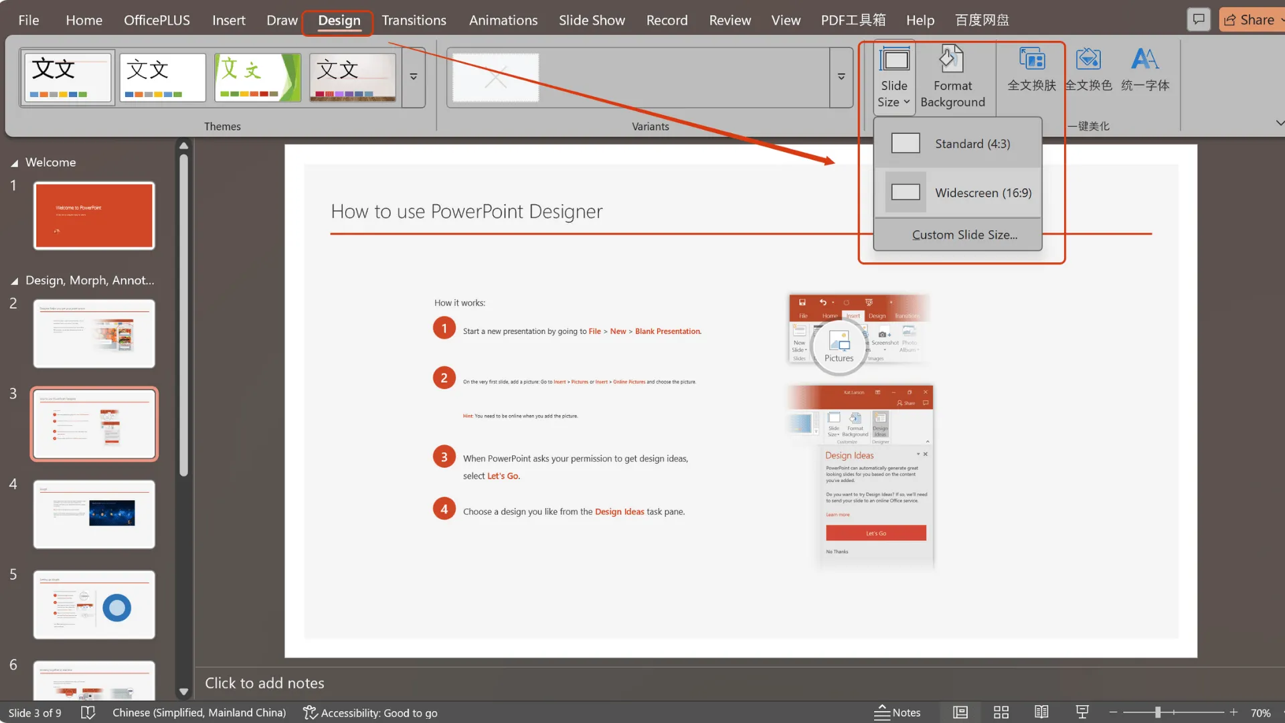Select slide 4 thumbnail
Screen dimensions: 1285x723
(94, 514)
